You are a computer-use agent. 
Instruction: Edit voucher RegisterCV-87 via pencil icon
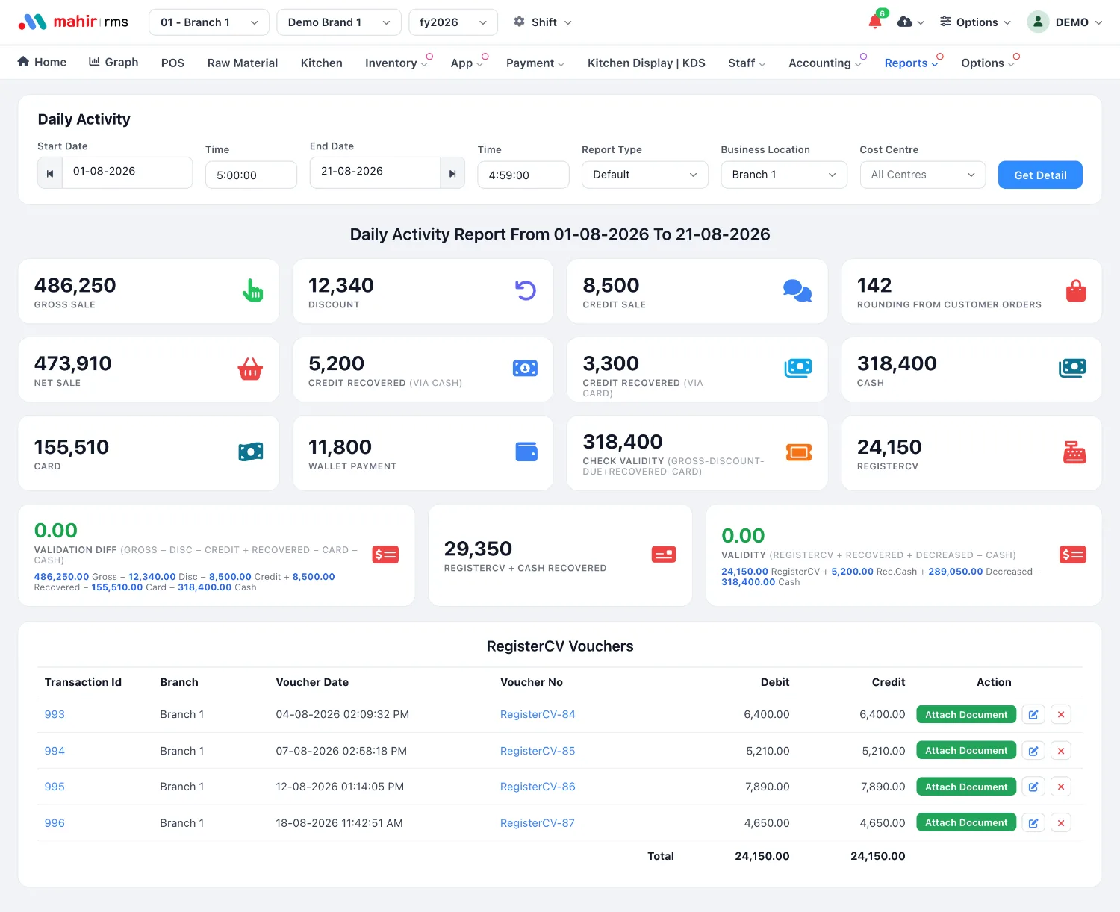click(x=1033, y=823)
